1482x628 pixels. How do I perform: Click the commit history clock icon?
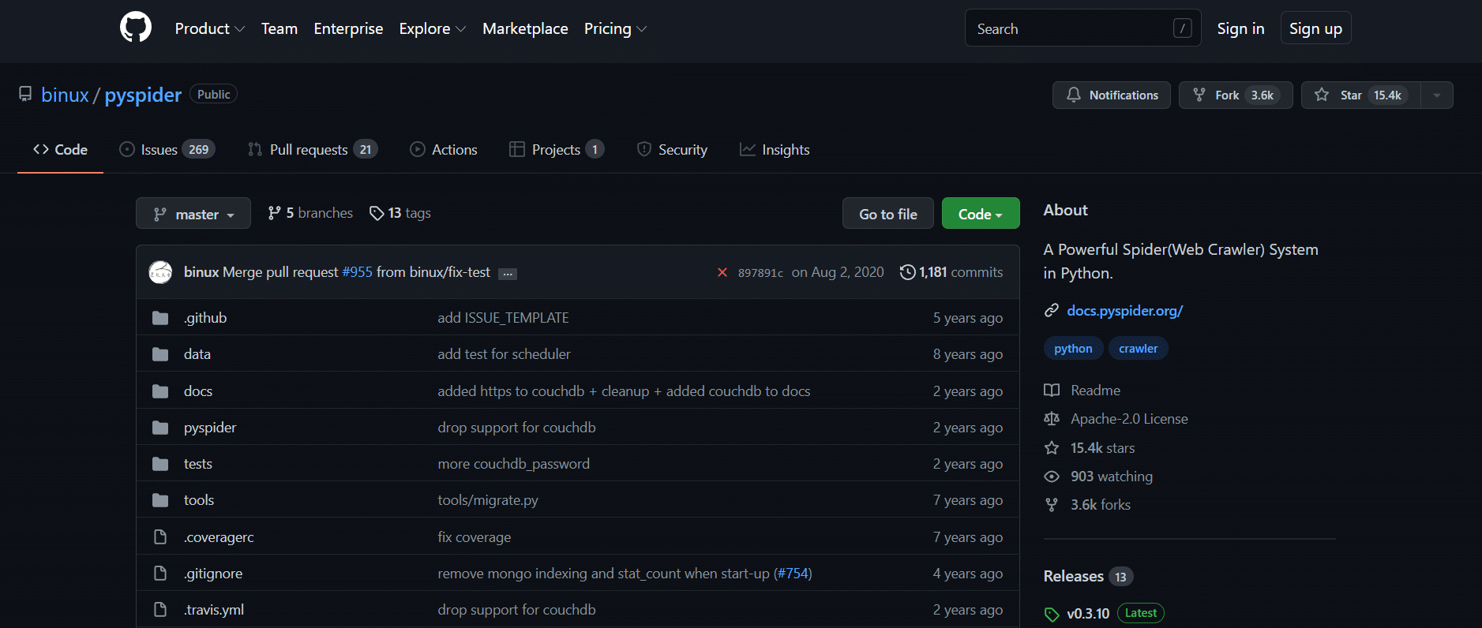point(908,272)
